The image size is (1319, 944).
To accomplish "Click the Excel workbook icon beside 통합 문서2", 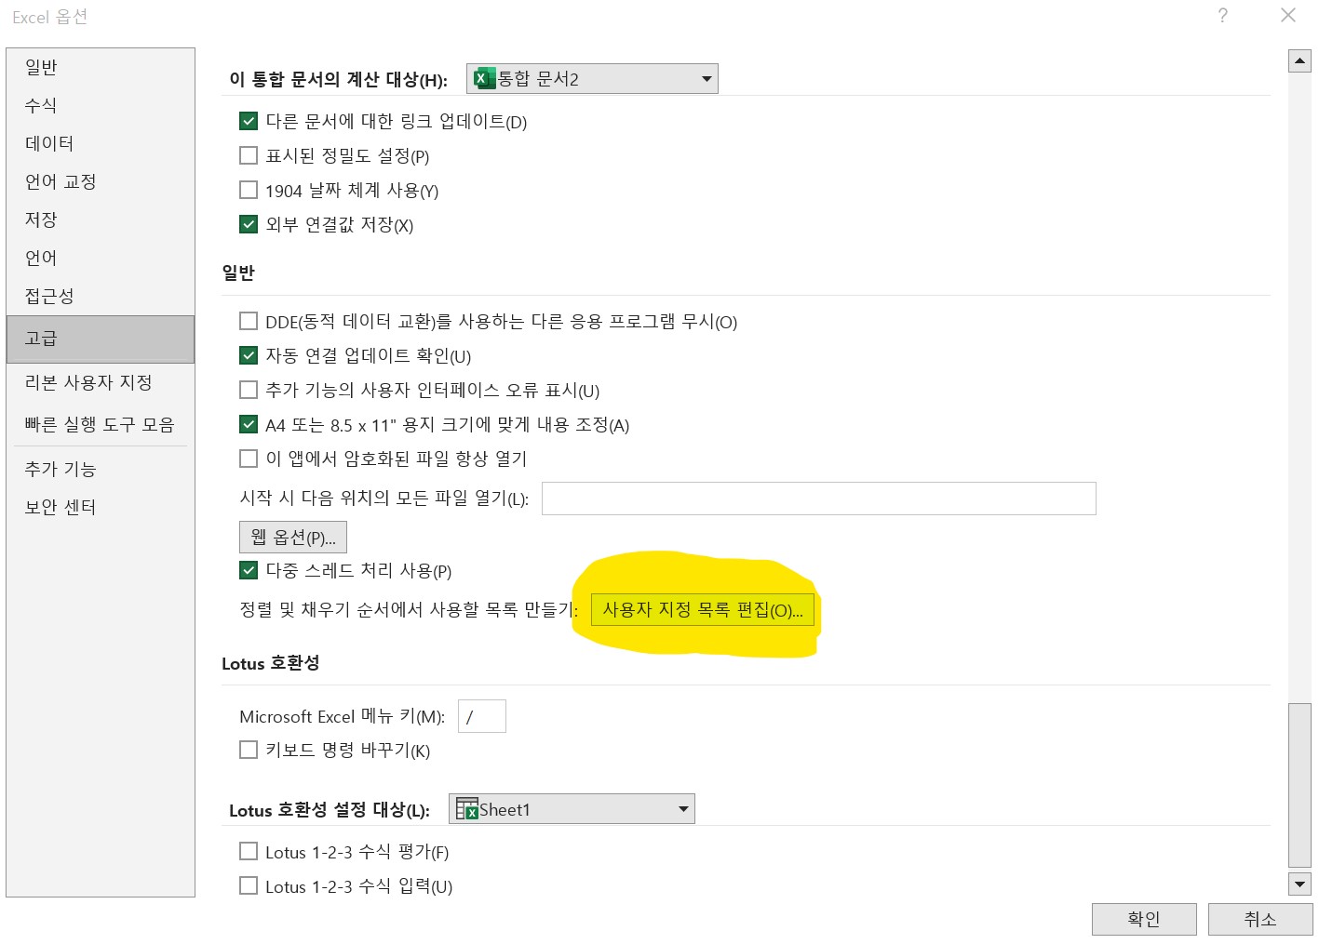I will 482,78.
